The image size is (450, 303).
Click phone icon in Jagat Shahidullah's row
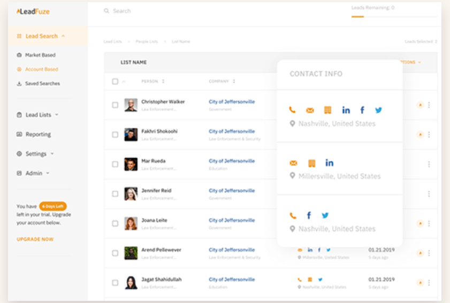(x=300, y=279)
